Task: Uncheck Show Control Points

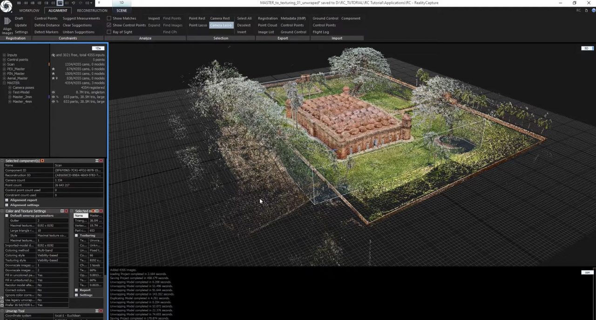Action: [109, 25]
